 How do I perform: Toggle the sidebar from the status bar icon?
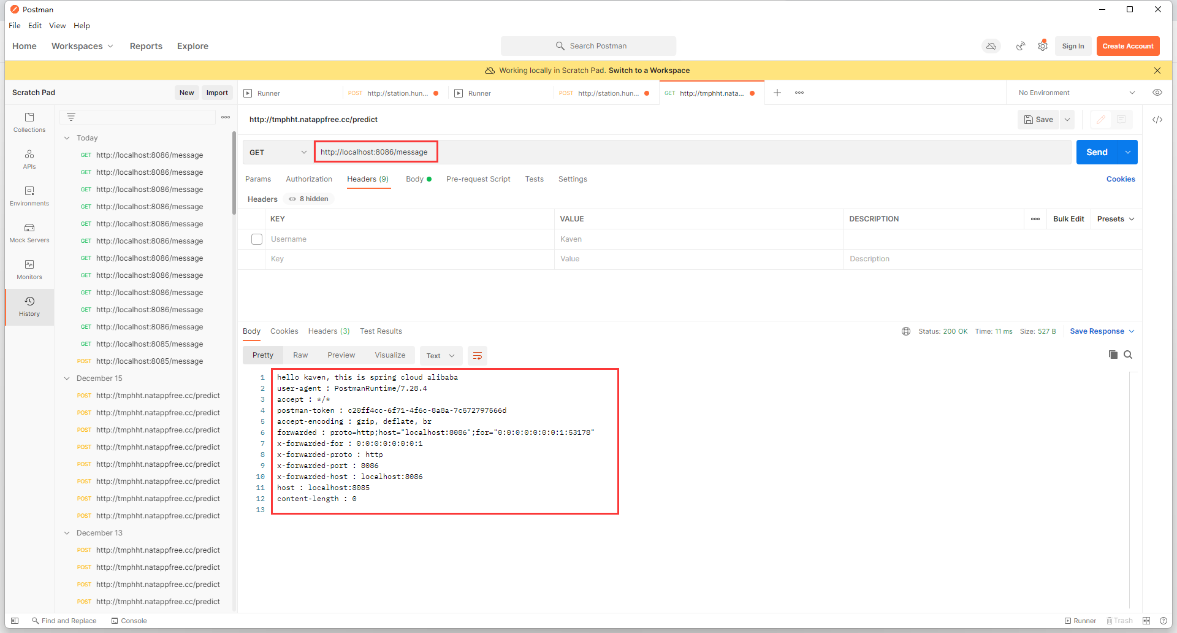pos(15,621)
